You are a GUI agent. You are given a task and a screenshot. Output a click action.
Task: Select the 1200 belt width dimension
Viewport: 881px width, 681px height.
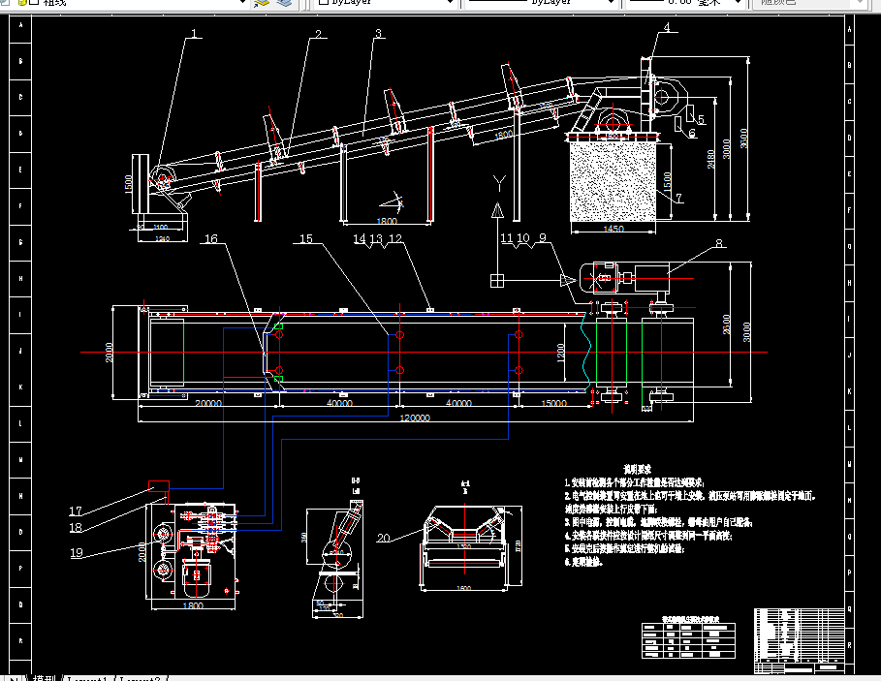pyautogui.click(x=560, y=353)
